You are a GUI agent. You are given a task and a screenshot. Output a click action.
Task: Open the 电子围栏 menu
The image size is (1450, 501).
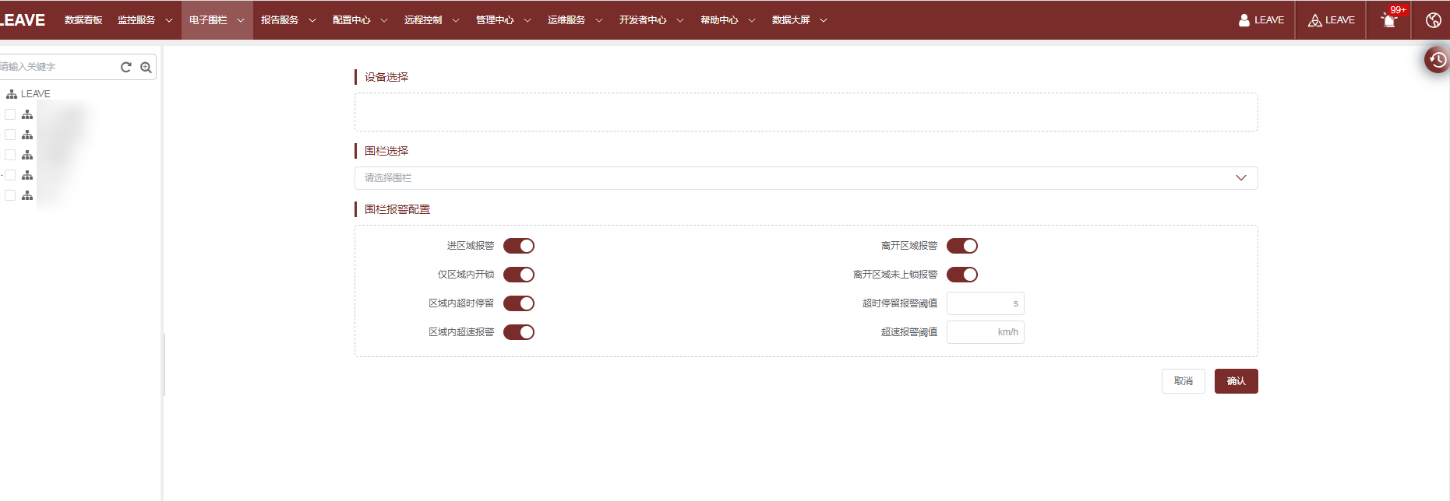click(x=216, y=20)
